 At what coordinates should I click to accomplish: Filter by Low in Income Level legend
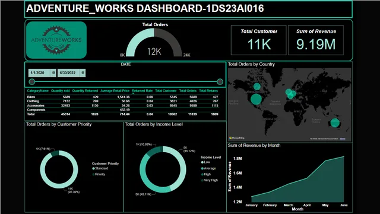(205, 162)
